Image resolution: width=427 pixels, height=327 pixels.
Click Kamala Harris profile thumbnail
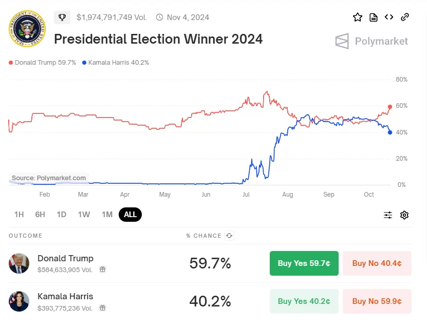(x=19, y=301)
